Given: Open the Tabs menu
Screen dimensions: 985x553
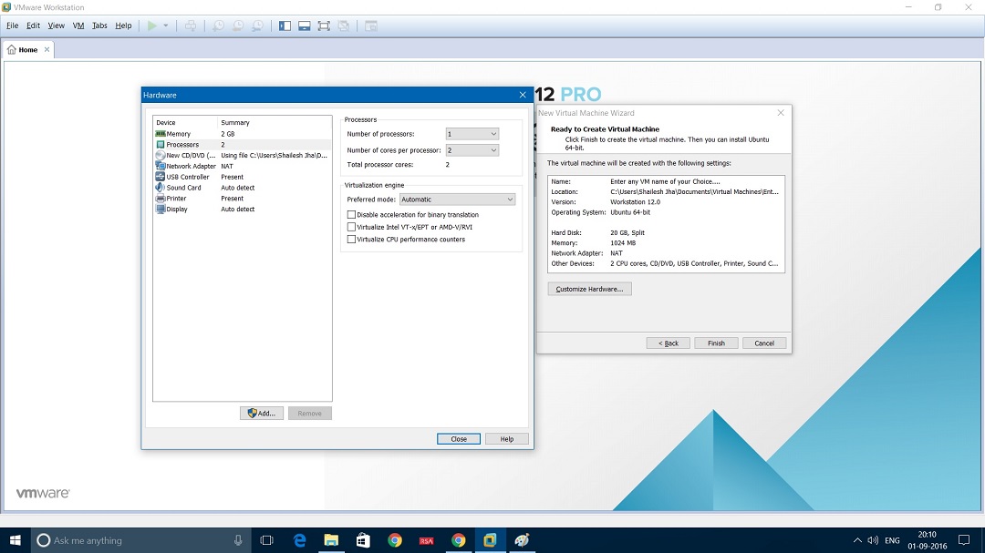Looking at the screenshot, I should coord(99,26).
